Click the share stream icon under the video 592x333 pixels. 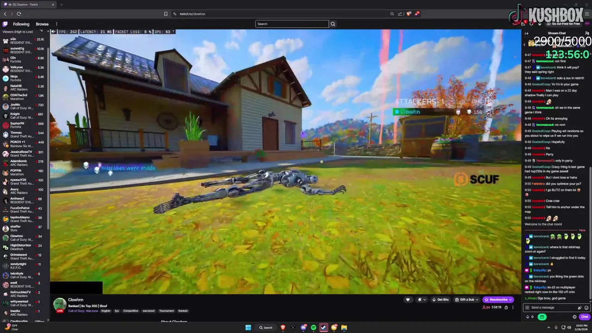(506, 307)
